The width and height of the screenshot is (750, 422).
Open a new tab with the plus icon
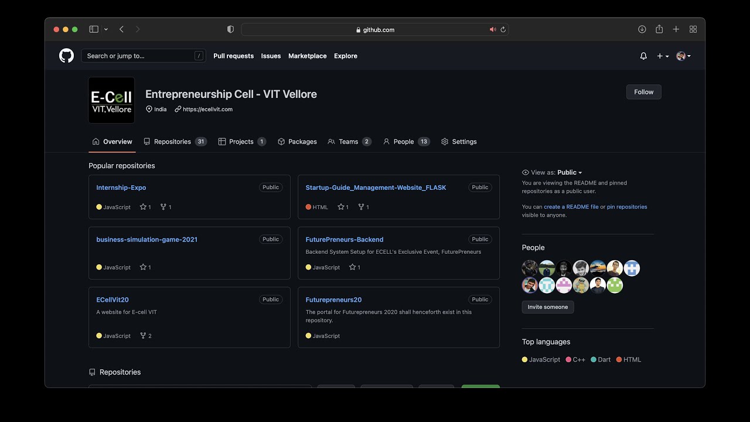click(676, 29)
